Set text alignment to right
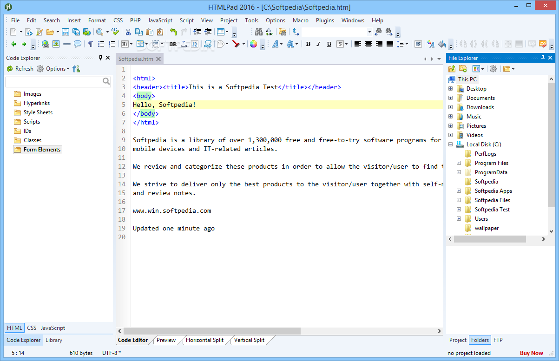Image resolution: width=559 pixels, height=361 pixels. tap(379, 44)
